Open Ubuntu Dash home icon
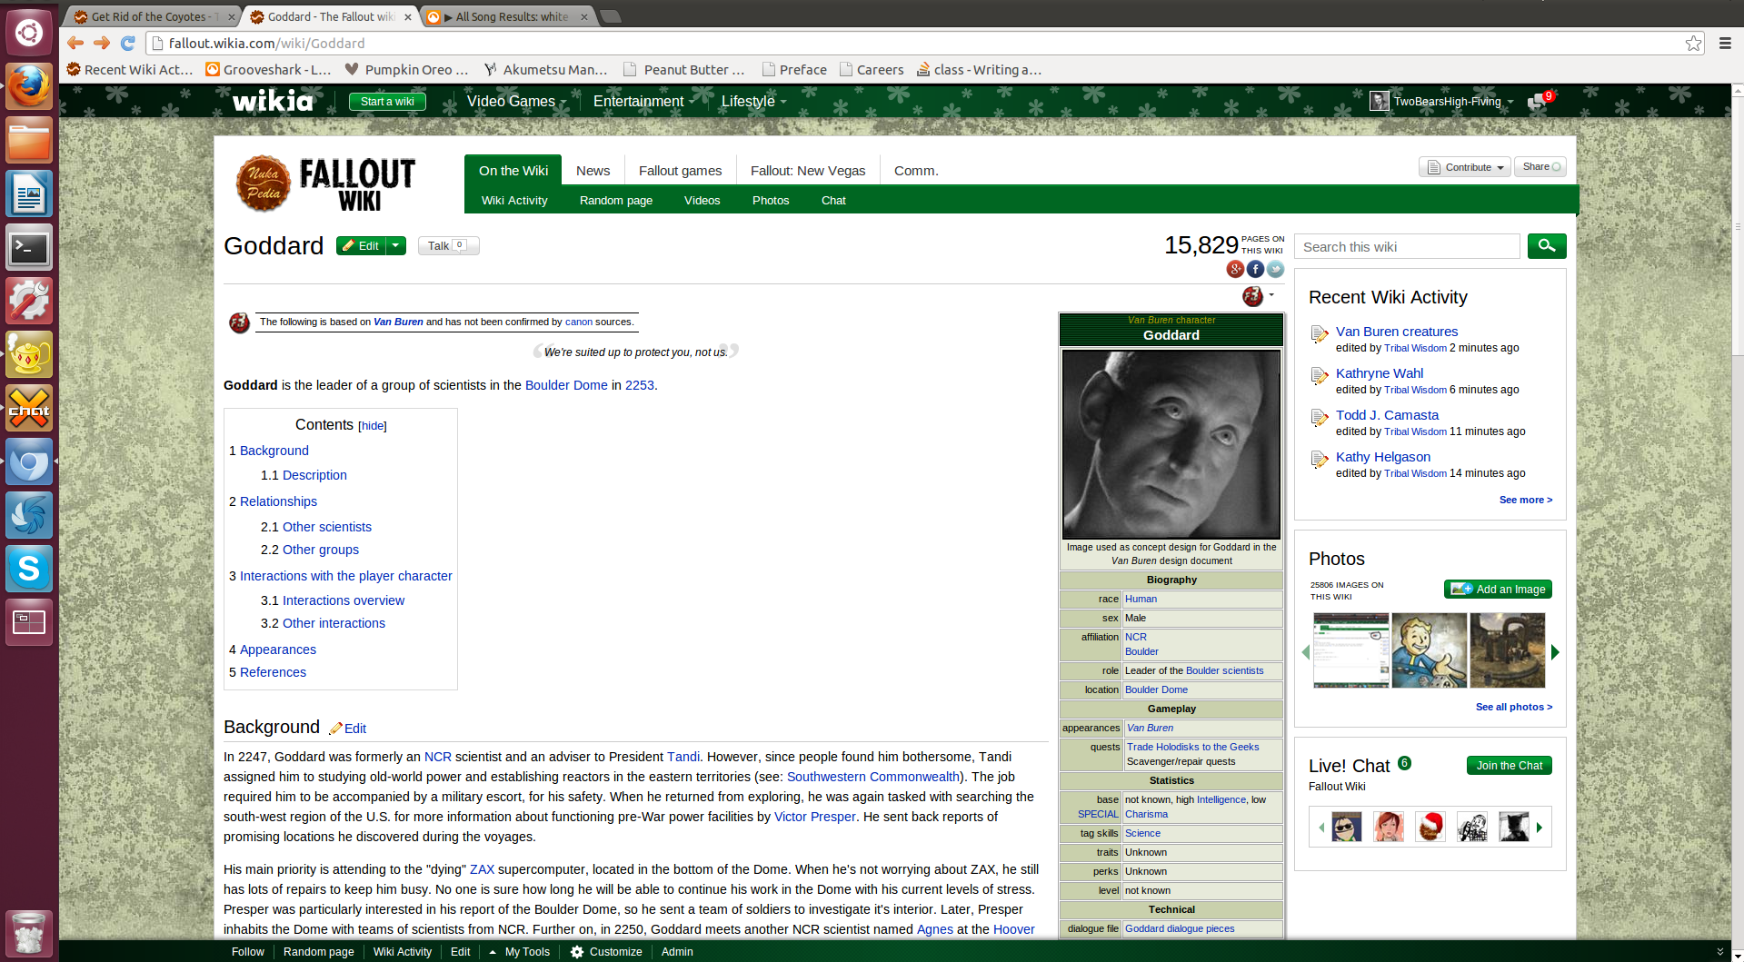Viewport: 1744px width, 962px height. [29, 33]
